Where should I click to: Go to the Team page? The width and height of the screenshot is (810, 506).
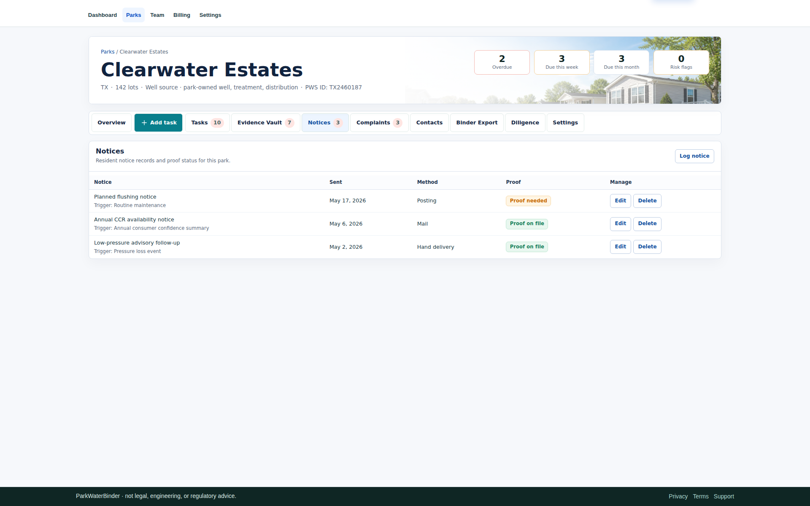(x=157, y=15)
